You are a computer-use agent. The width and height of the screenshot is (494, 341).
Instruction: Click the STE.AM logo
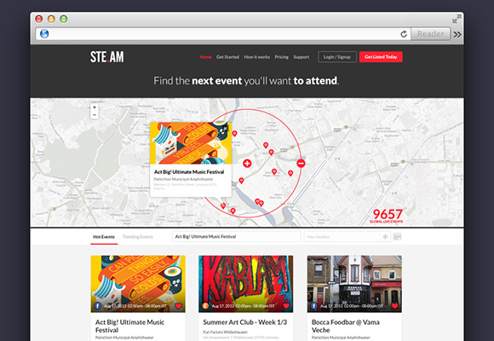click(106, 57)
